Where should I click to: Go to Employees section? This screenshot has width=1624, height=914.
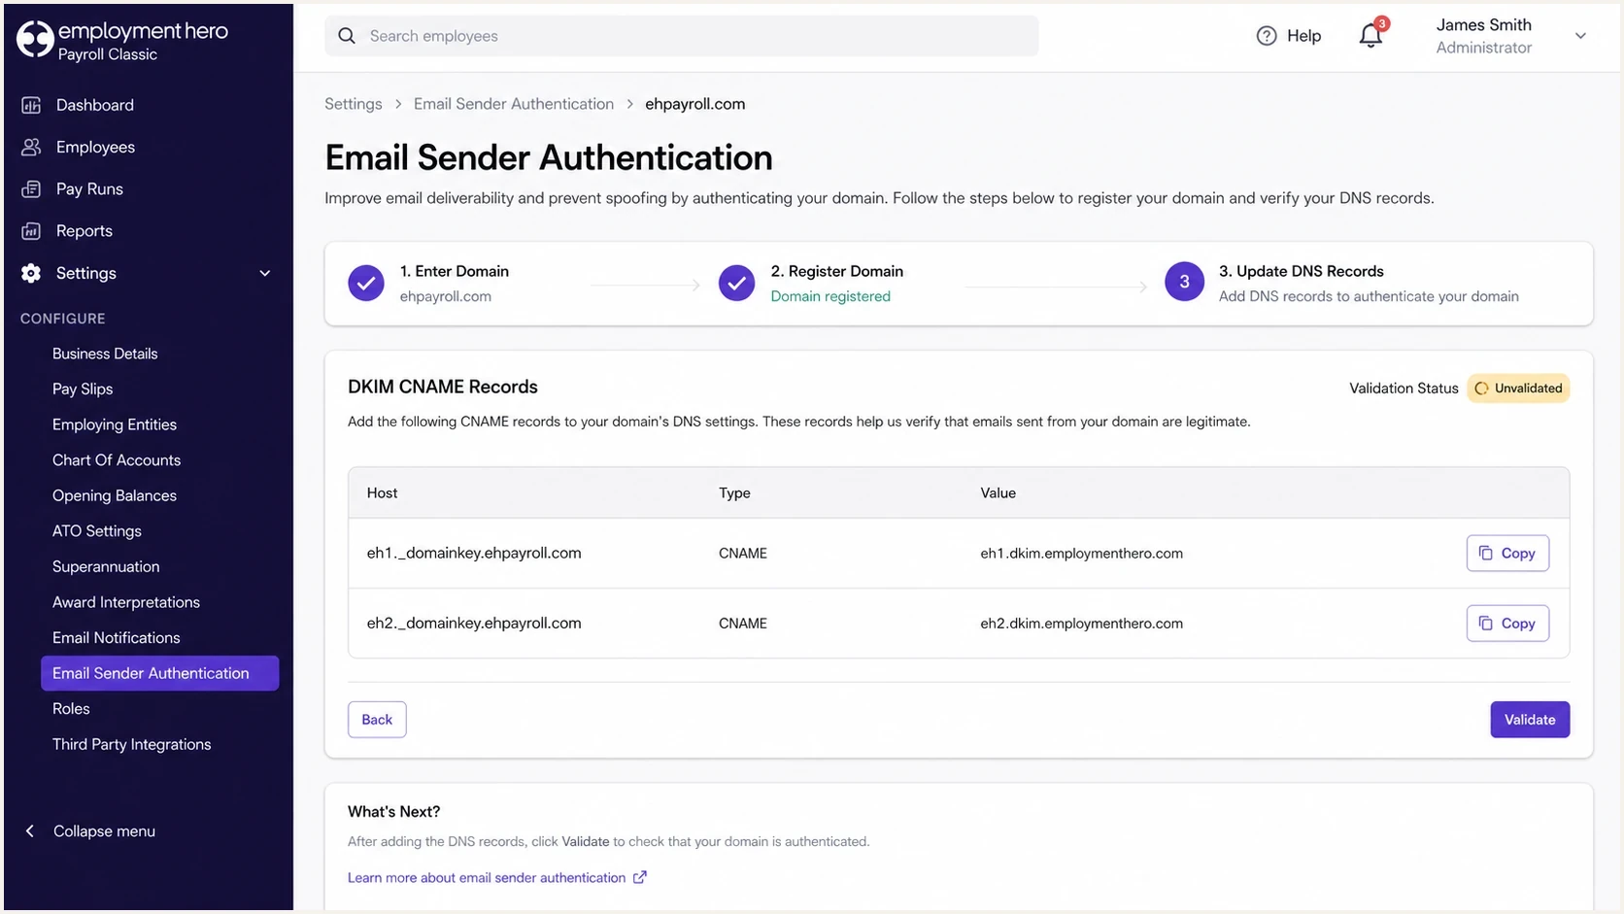pyautogui.click(x=95, y=147)
